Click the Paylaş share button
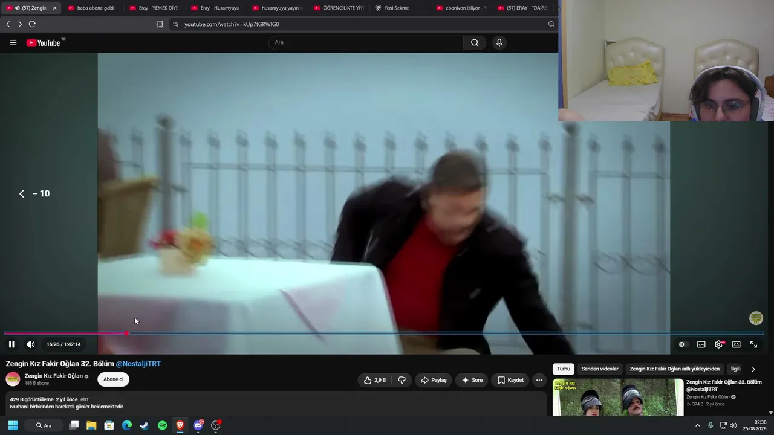The image size is (774, 435). 434,380
